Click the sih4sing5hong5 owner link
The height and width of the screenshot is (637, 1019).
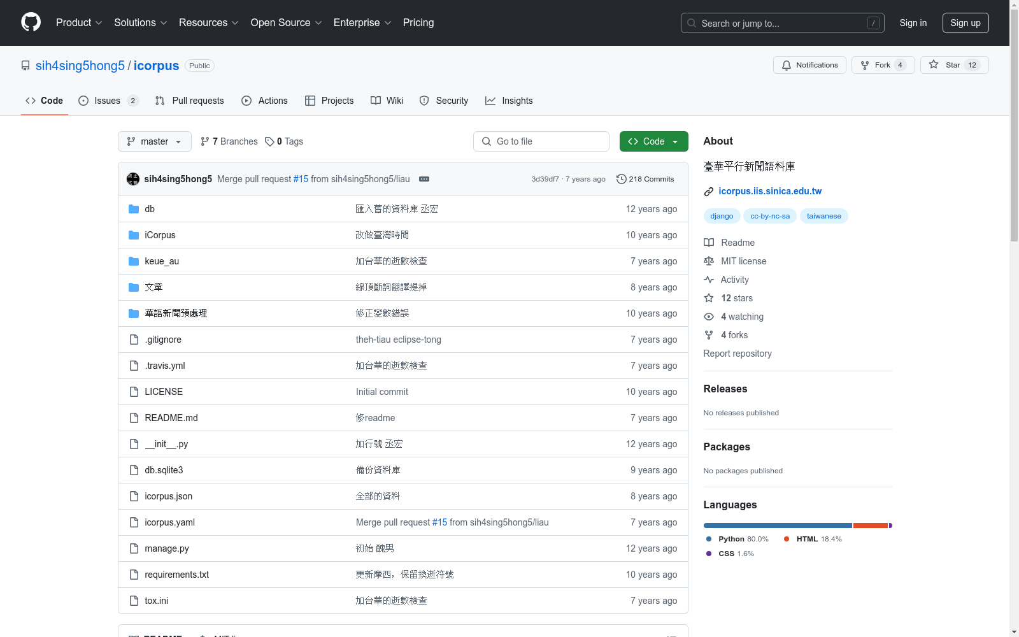(80, 66)
